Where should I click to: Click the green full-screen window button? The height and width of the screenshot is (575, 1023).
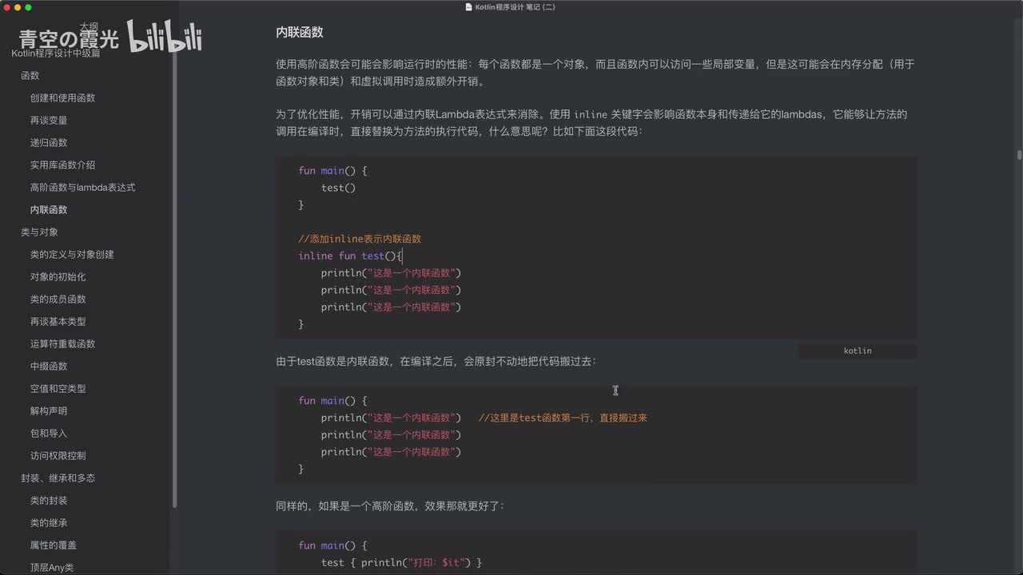[28, 7]
